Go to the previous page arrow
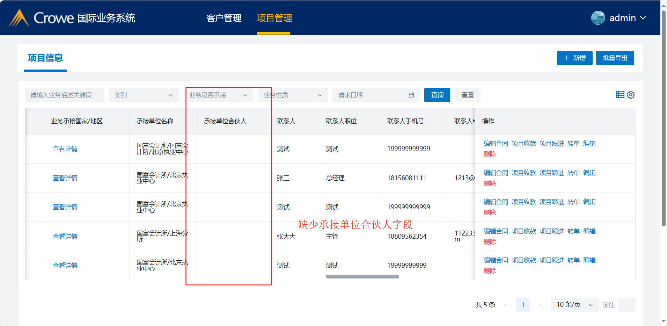Image resolution: width=667 pixels, height=326 pixels. pyautogui.click(x=505, y=305)
